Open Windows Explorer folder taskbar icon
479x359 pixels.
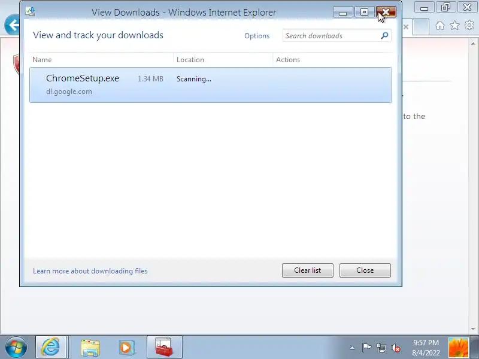click(90, 348)
